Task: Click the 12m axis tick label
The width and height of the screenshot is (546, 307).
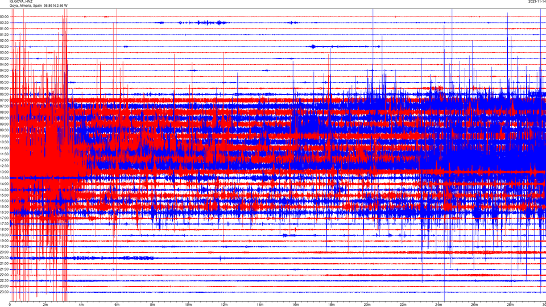Action: [224, 305]
